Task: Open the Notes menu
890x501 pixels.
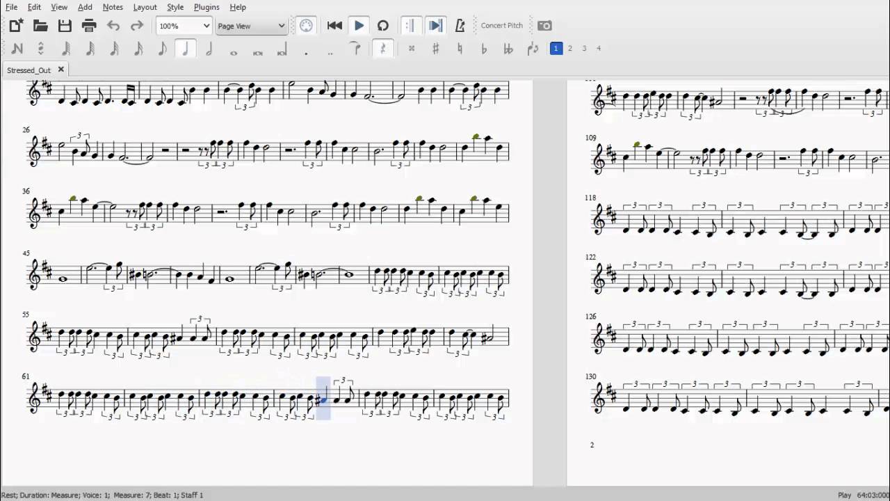Action: [x=113, y=7]
